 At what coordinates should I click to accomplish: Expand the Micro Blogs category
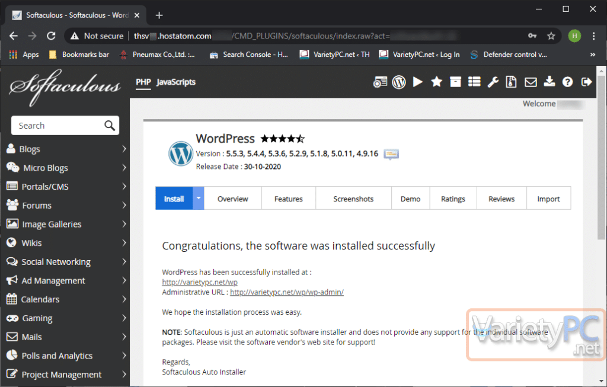pyautogui.click(x=66, y=168)
